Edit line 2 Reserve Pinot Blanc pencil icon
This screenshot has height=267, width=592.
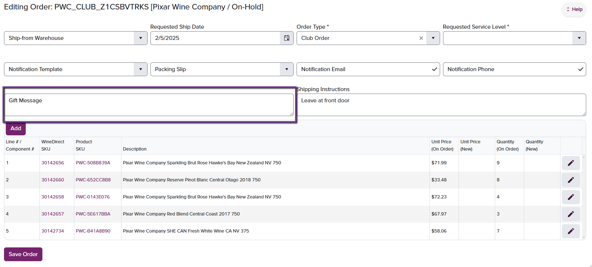tap(571, 180)
